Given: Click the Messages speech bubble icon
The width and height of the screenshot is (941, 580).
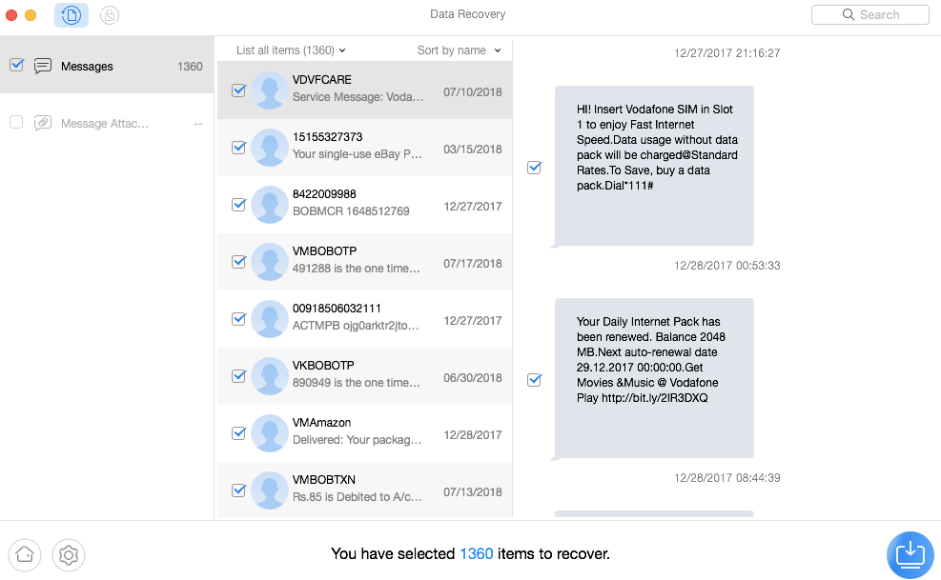Looking at the screenshot, I should pyautogui.click(x=43, y=67).
